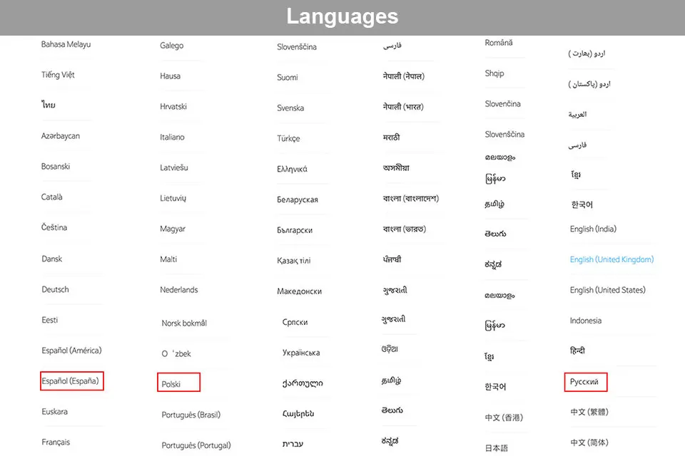
Task: Choose O'zbek language
Action: (x=176, y=353)
